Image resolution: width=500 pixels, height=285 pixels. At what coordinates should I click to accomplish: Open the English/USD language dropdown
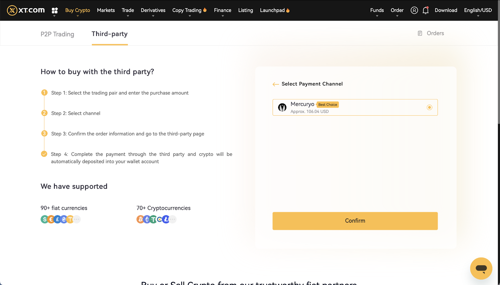478,10
